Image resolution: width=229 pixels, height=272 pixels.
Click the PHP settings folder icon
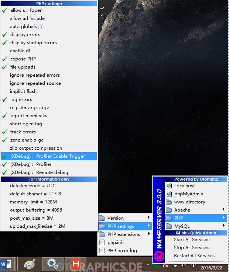[x=102, y=226]
